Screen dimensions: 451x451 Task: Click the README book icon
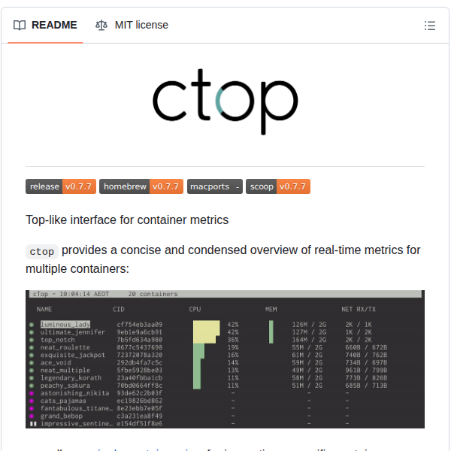click(x=20, y=26)
